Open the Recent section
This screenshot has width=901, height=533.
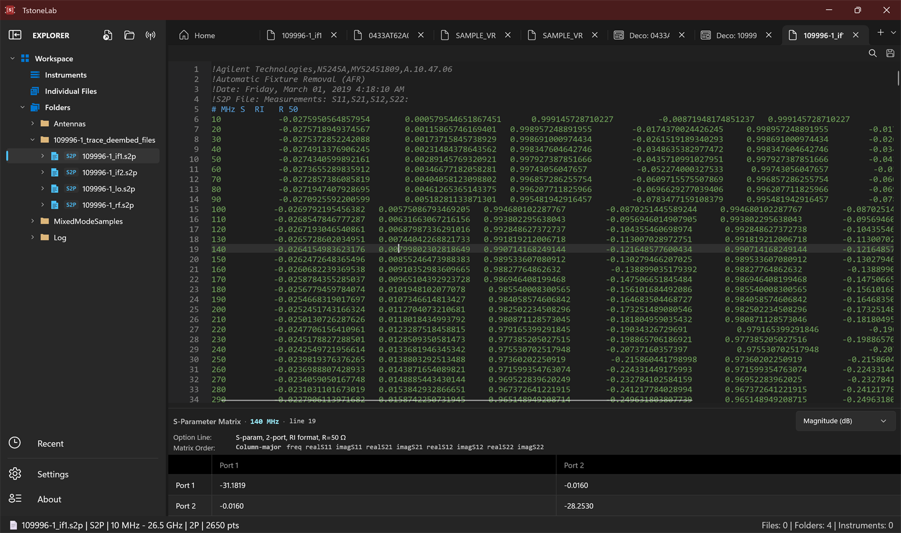click(x=50, y=444)
